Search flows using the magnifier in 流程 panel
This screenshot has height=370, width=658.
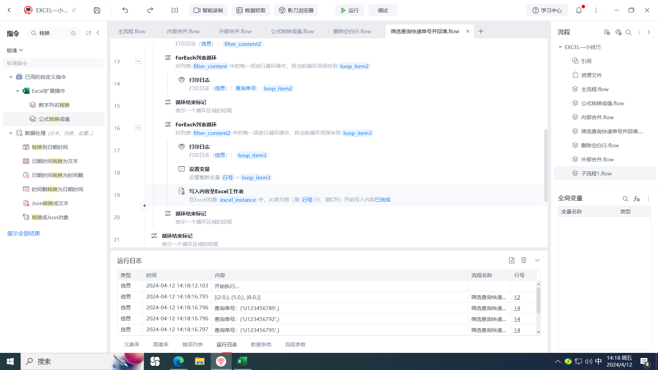[x=629, y=32]
